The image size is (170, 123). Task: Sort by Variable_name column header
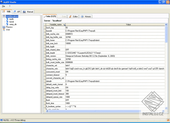click(55, 24)
